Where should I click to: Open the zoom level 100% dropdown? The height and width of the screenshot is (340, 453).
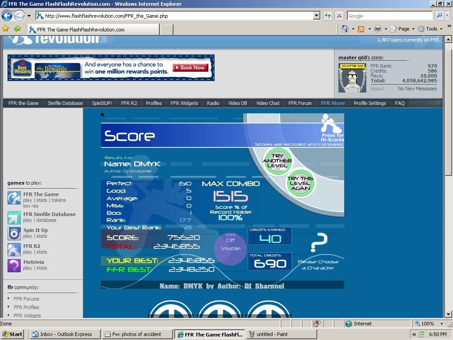[x=441, y=324]
